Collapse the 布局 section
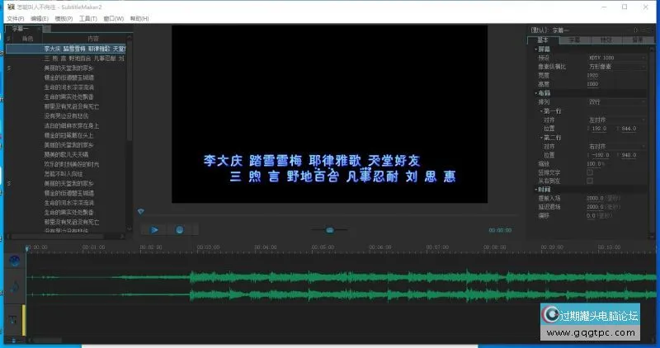Image resolution: width=660 pixels, height=348 pixels. click(535, 93)
